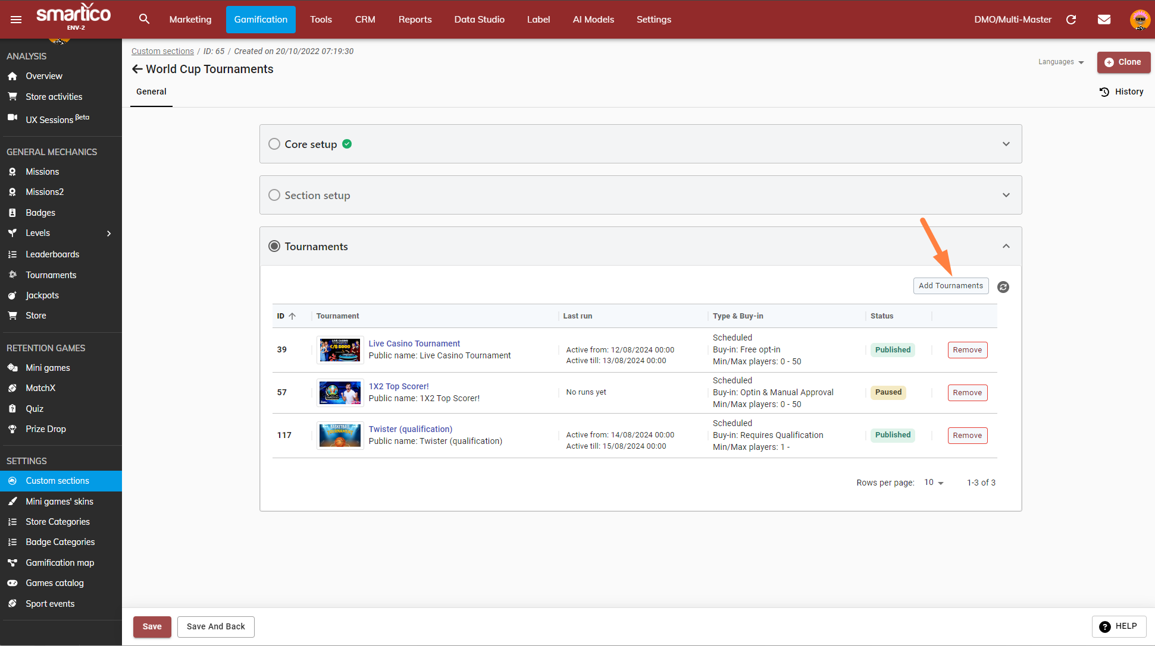
Task: Click the search magnifier icon
Action: tap(144, 19)
